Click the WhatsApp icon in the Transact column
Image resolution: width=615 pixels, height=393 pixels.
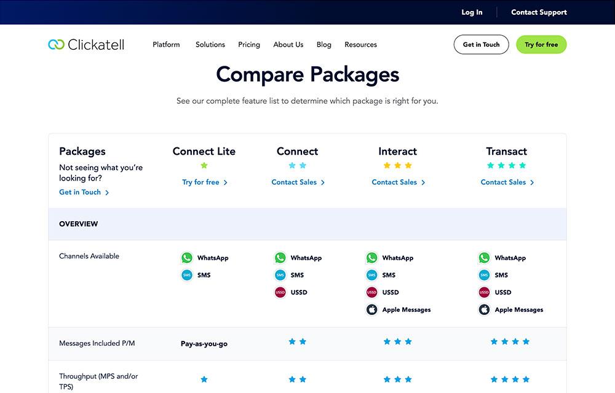pyautogui.click(x=484, y=257)
